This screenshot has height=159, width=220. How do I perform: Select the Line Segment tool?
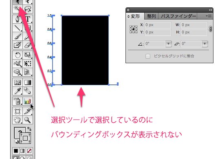tap(18, 28)
